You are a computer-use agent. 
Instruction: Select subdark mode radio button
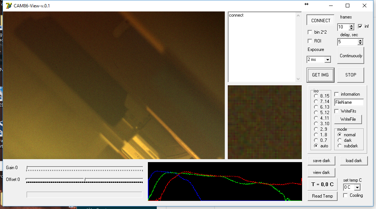(x=339, y=146)
